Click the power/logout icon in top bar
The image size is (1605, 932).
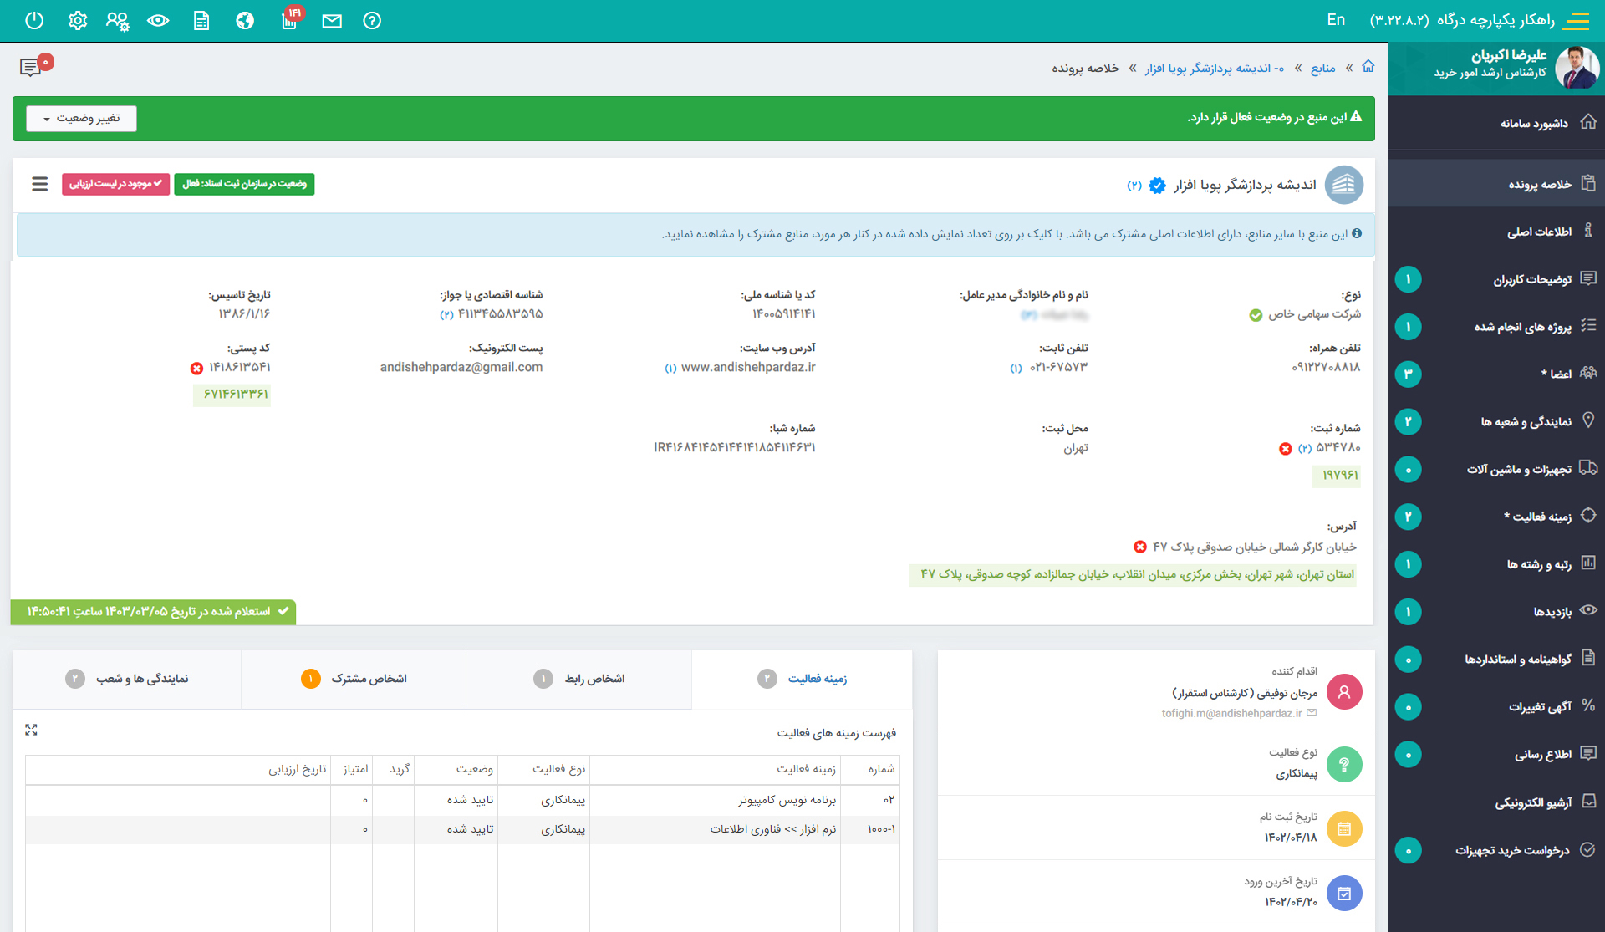34,20
